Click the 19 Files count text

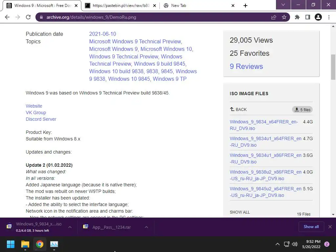[x=304, y=214]
